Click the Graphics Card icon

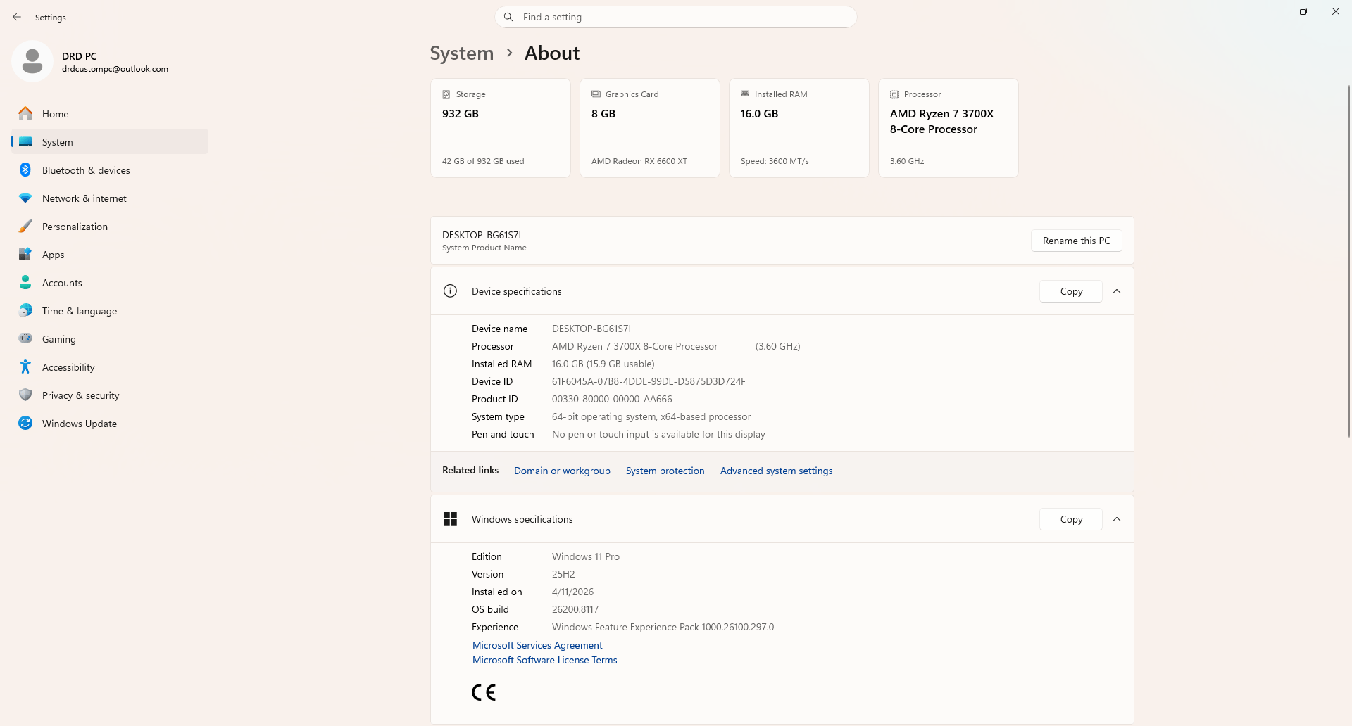click(596, 94)
